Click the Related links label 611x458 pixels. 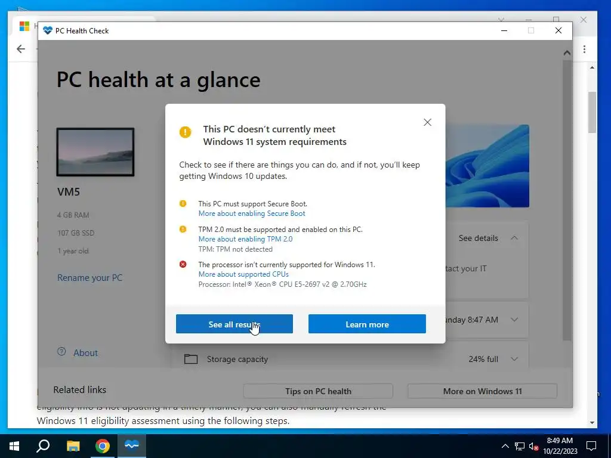tap(80, 390)
